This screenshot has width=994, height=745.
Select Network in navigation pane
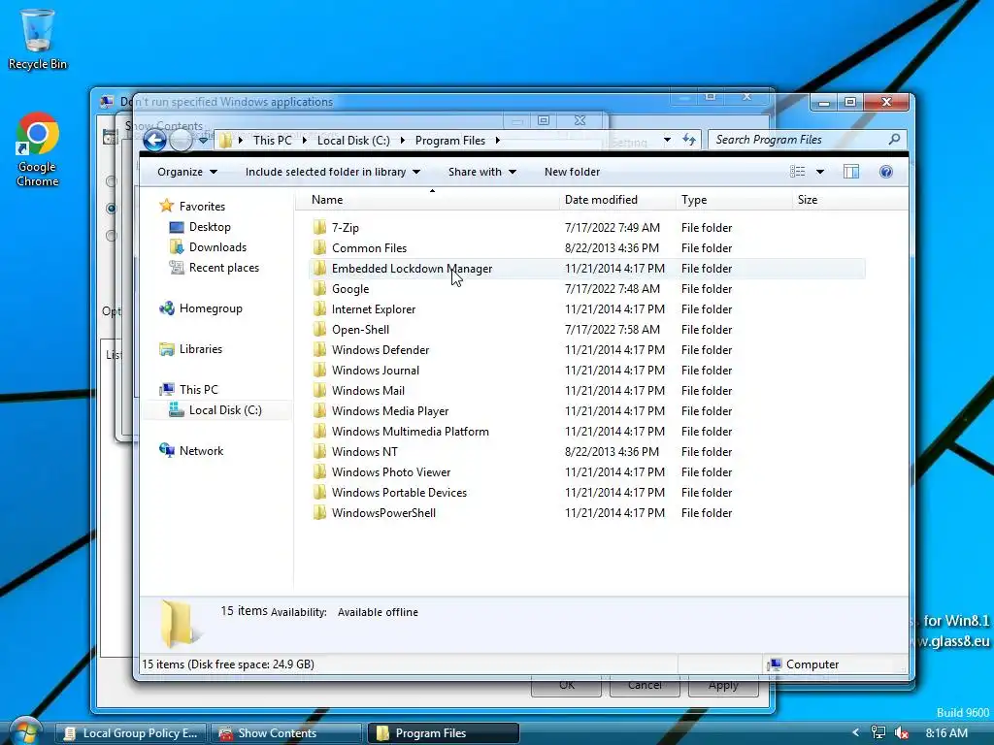191,450
